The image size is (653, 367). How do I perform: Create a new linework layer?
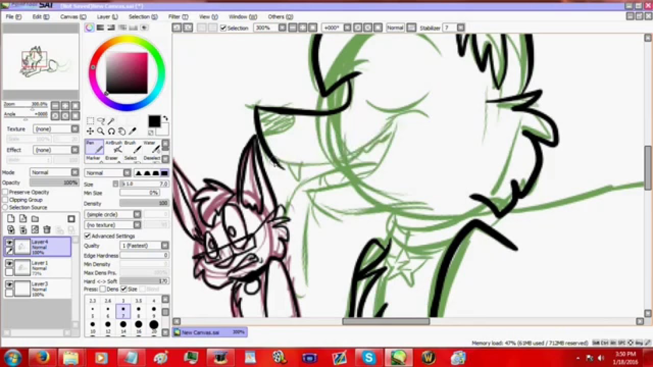click(x=23, y=219)
